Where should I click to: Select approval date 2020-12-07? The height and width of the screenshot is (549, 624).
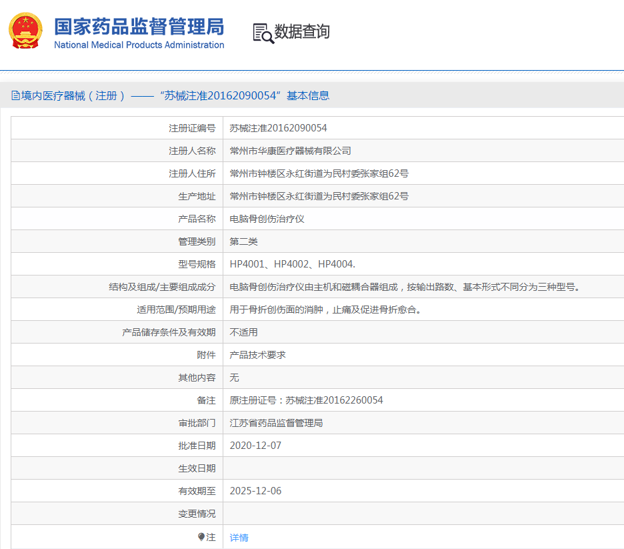tap(255, 446)
